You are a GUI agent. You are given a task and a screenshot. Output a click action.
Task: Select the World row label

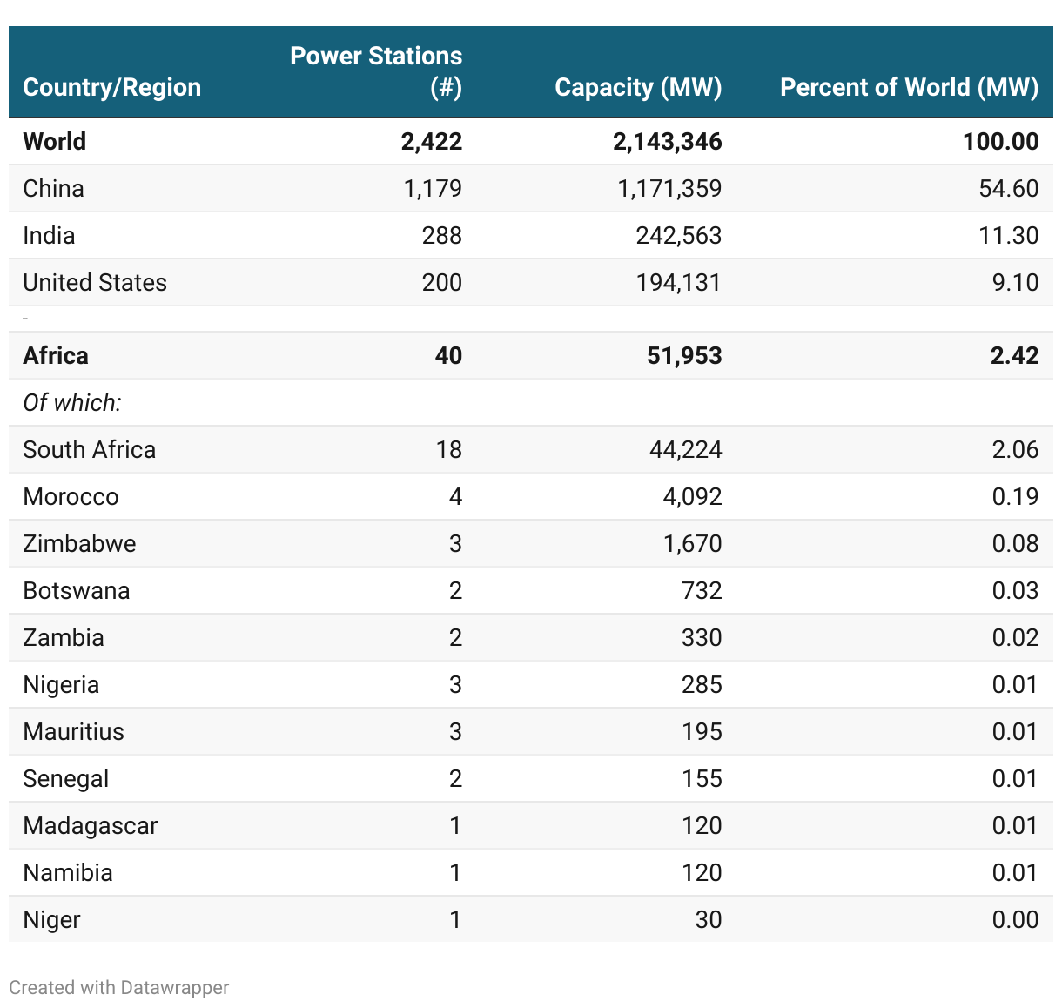pos(55,141)
